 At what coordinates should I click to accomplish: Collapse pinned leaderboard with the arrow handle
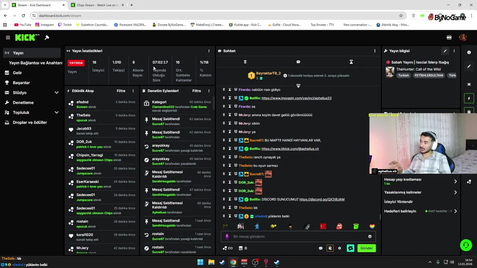[298, 86]
